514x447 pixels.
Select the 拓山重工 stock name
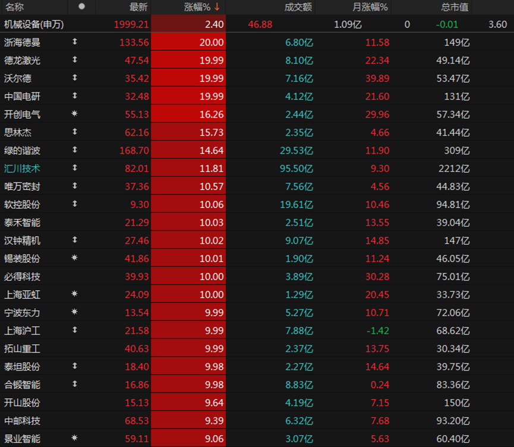pyautogui.click(x=22, y=349)
